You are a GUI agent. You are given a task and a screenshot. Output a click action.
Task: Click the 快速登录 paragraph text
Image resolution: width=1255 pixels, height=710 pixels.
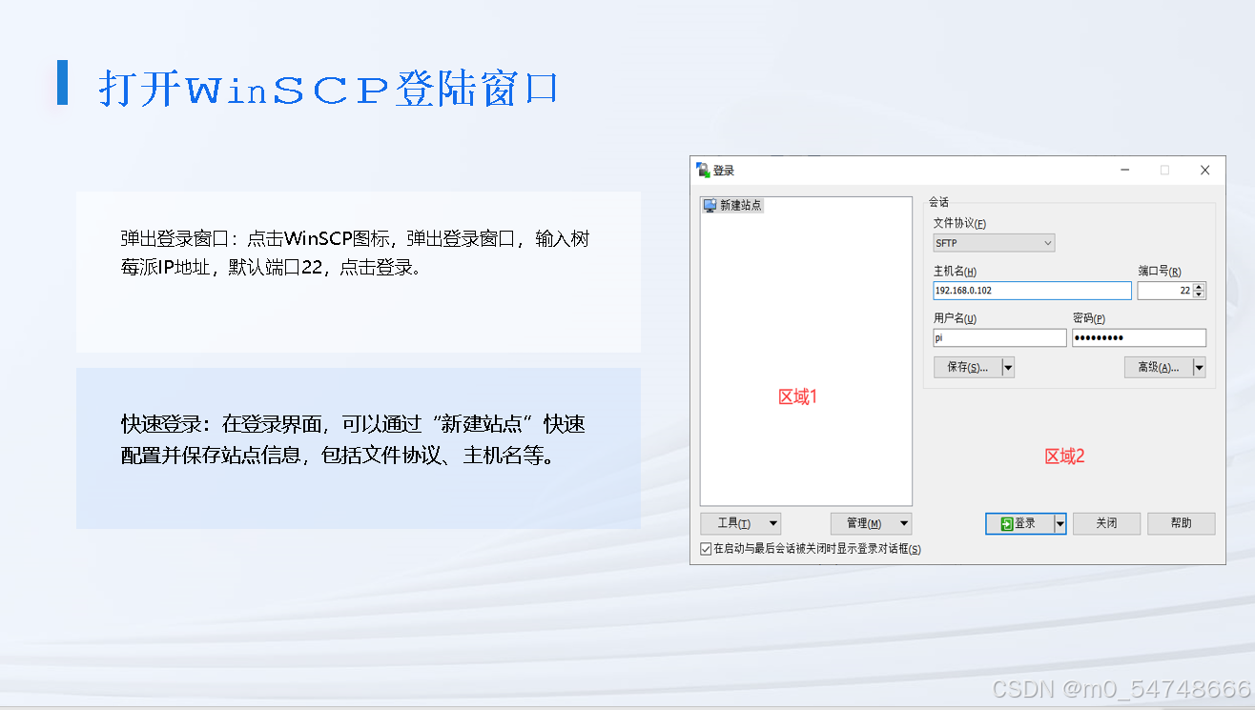pos(353,439)
